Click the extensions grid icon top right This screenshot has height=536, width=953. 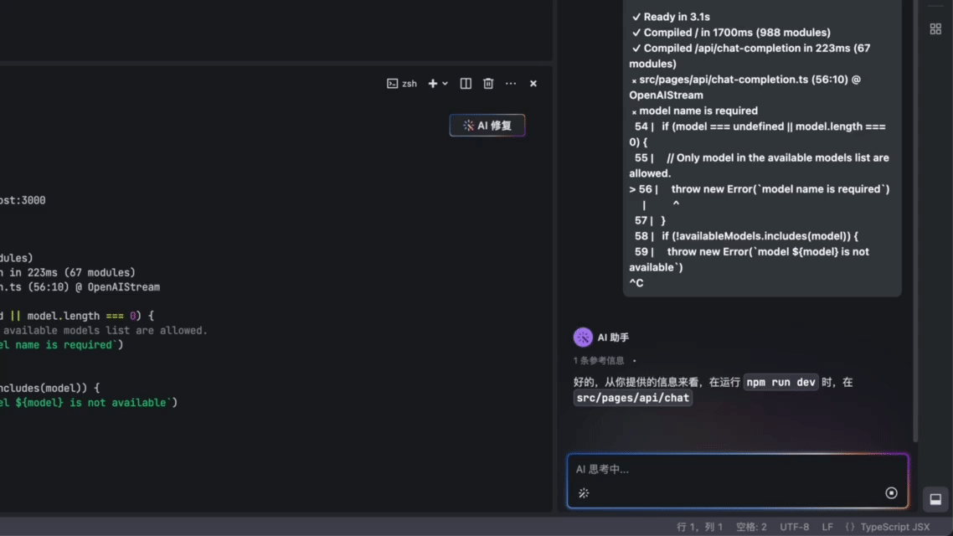click(x=935, y=28)
